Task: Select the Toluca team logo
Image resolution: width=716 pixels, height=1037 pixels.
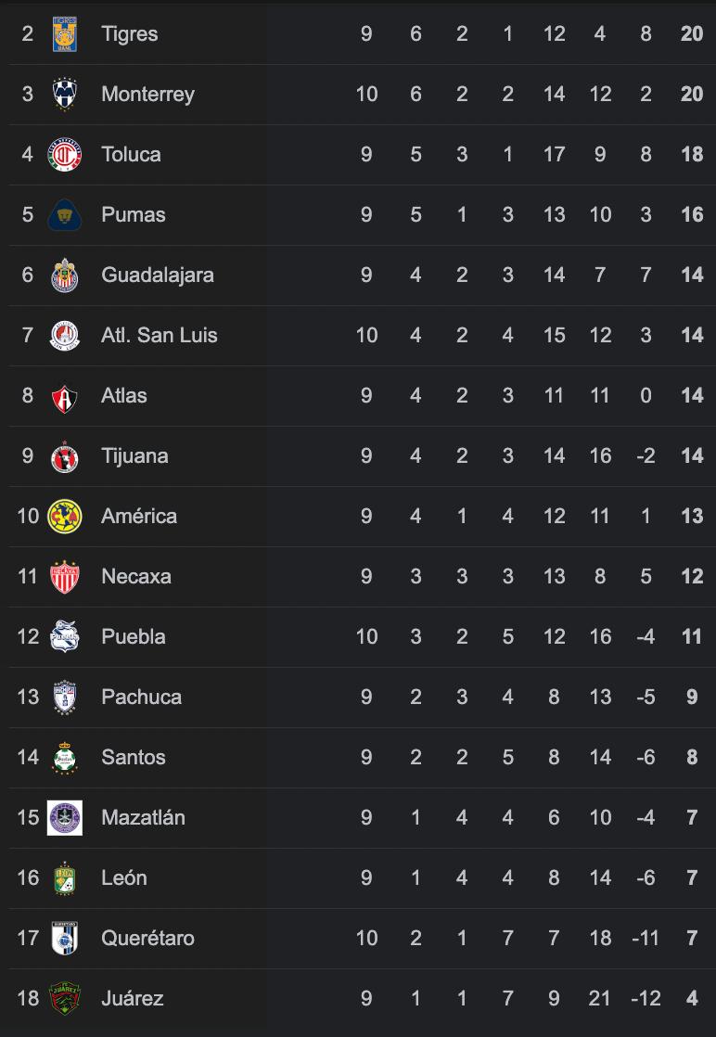Action: click(65, 155)
